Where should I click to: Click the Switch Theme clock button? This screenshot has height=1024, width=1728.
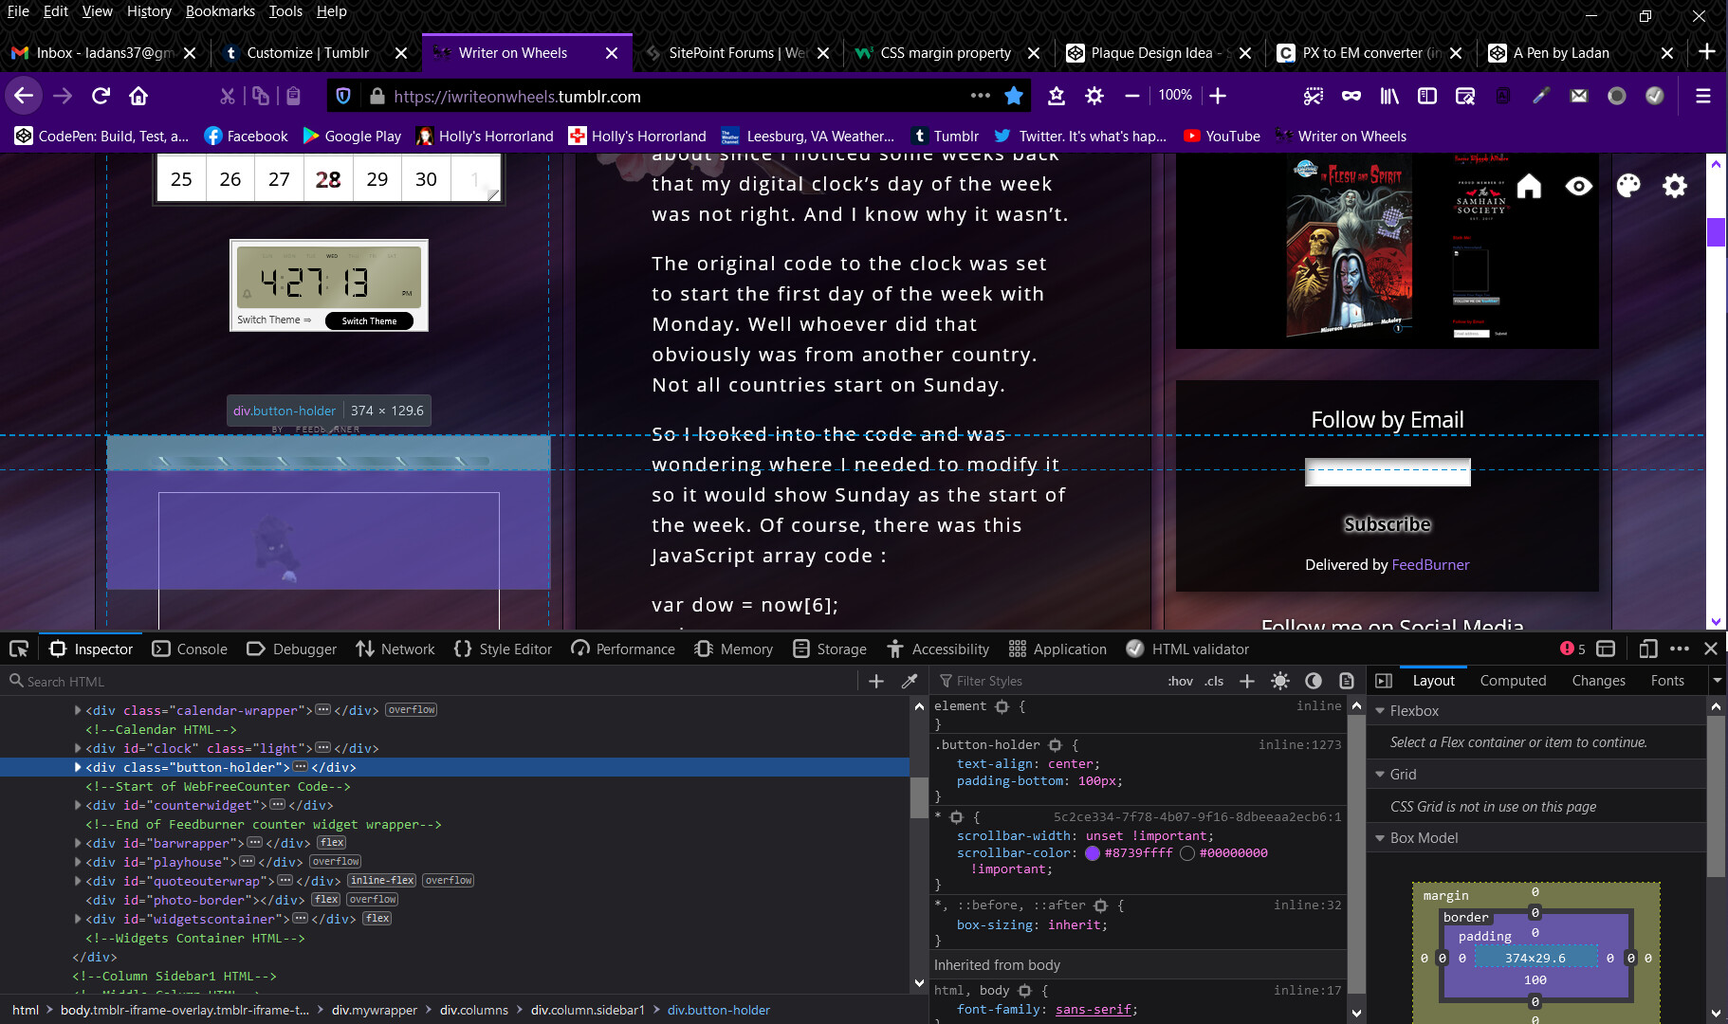369,320
